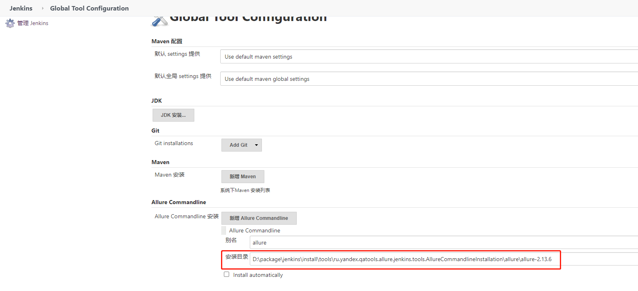
Task: Click the 安装目录 path input field
Action: (444, 259)
